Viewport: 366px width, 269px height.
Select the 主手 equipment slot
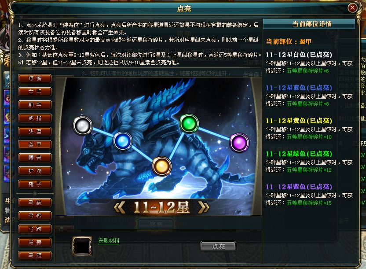[35, 92]
